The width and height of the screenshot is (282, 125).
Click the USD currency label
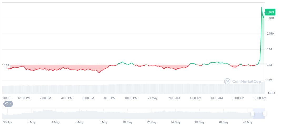click(x=271, y=93)
